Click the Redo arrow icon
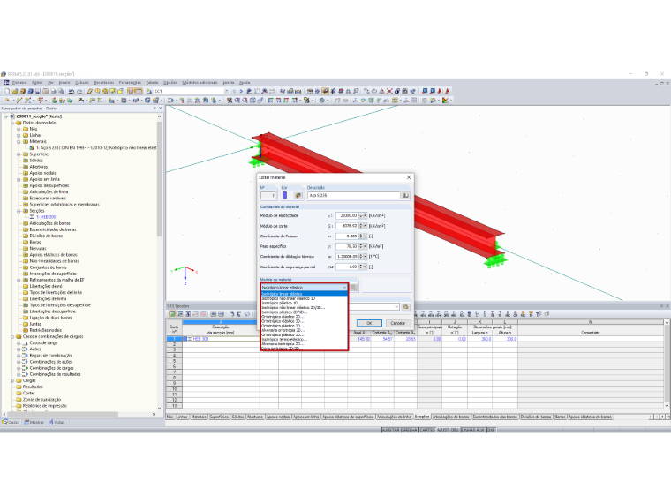671x503 pixels. [x=79, y=91]
